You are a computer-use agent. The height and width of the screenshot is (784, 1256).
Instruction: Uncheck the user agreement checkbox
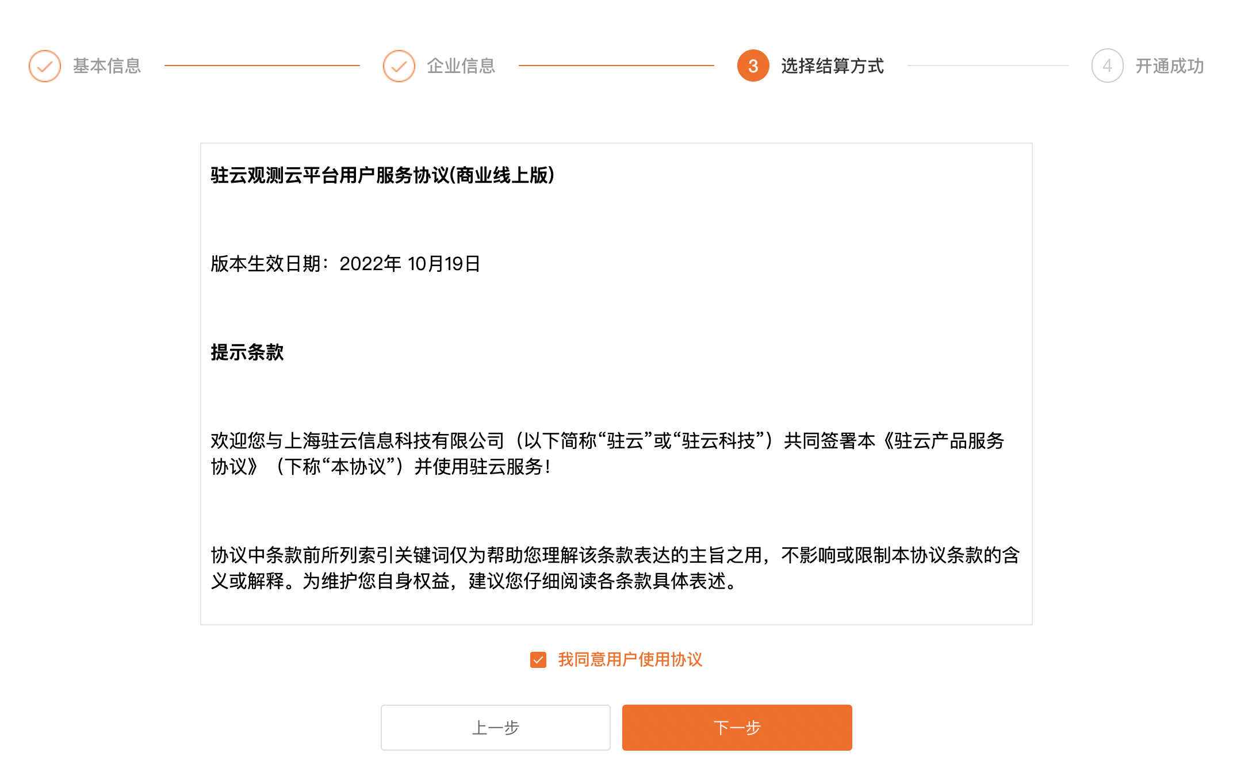point(538,660)
